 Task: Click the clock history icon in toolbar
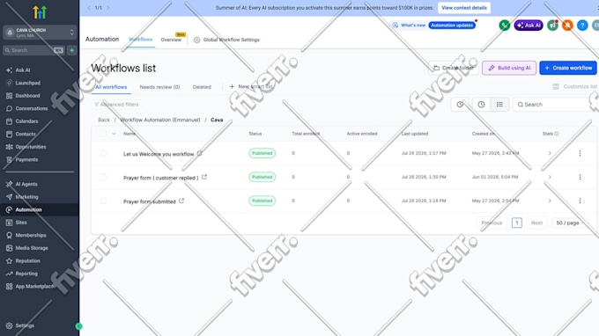481,104
